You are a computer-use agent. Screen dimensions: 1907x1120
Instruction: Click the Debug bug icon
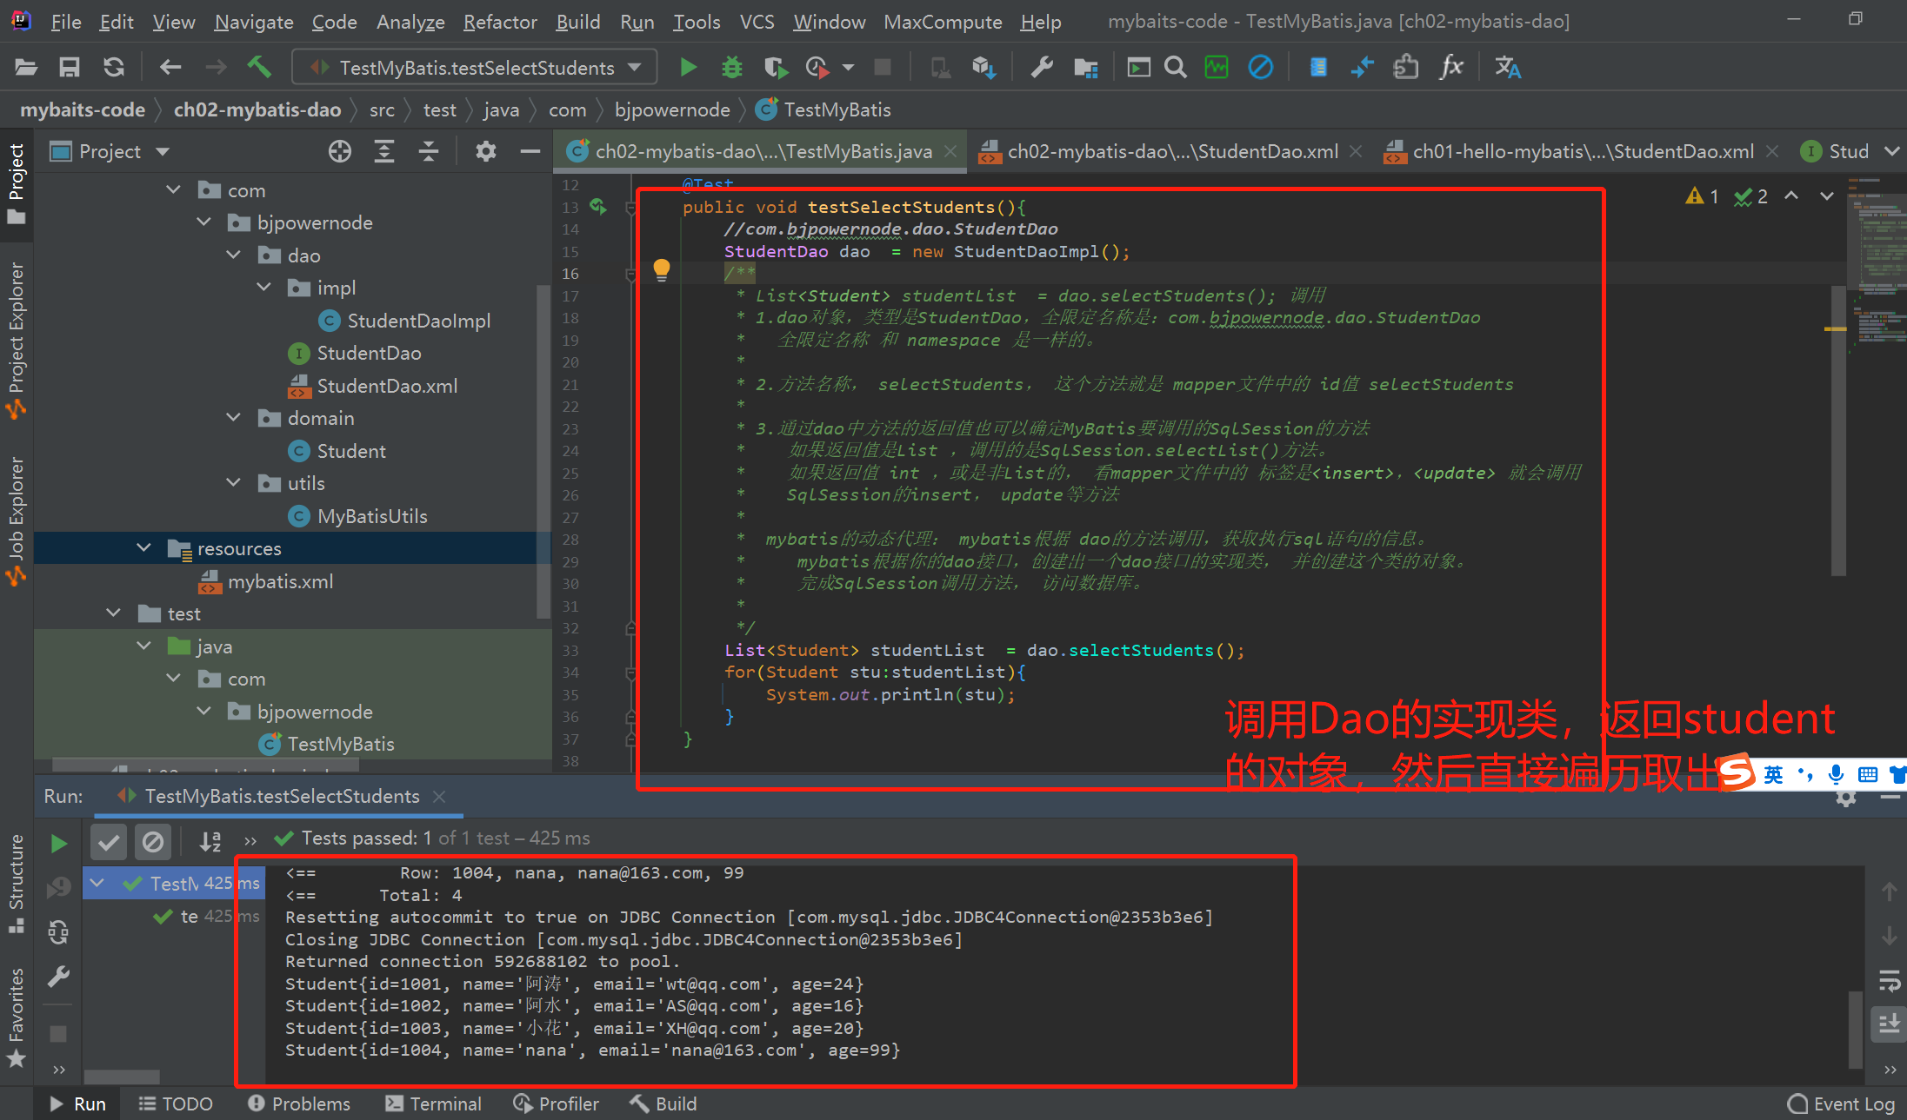coord(732,67)
